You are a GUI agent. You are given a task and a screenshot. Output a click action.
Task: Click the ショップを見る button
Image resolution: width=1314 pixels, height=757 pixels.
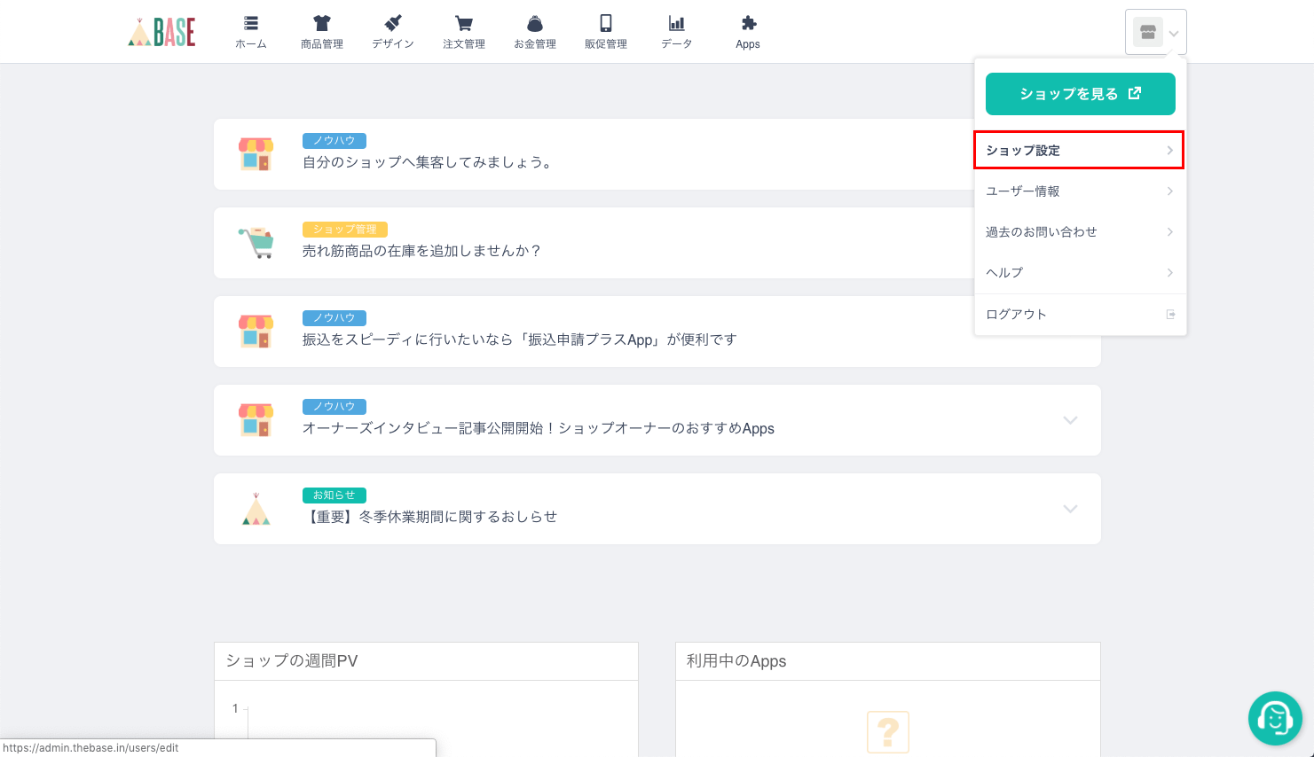pos(1081,94)
